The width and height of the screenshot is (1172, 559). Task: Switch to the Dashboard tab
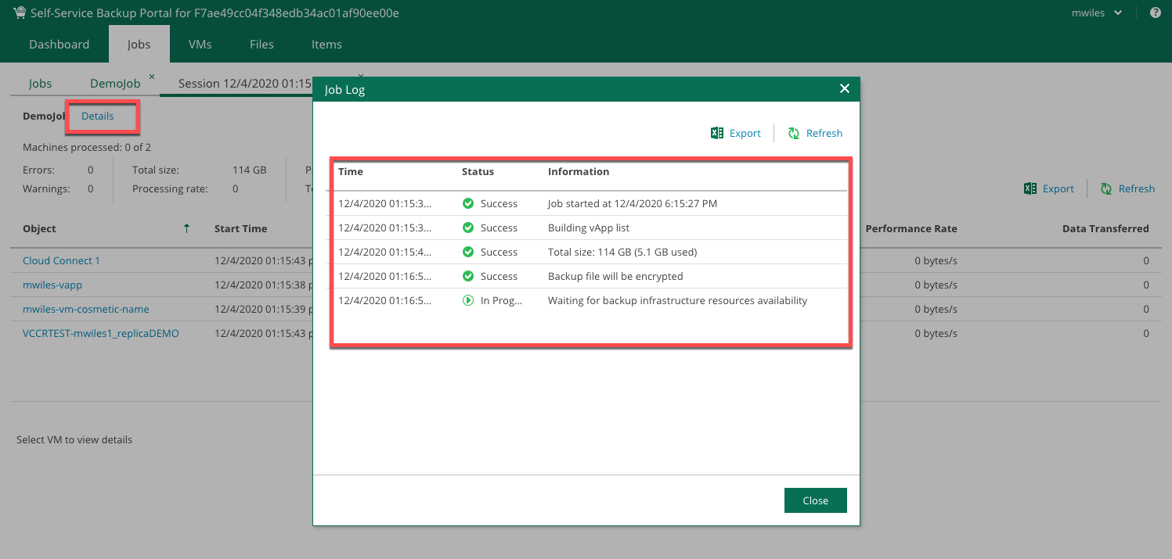[x=60, y=45]
